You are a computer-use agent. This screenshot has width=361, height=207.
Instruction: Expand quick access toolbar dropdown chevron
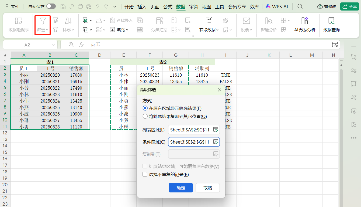[115, 6]
